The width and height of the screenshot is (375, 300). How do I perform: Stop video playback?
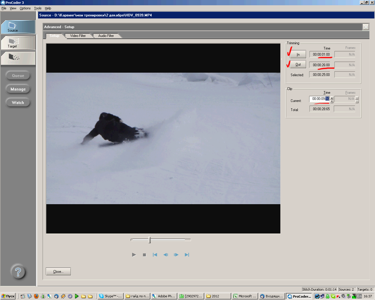[x=144, y=255]
